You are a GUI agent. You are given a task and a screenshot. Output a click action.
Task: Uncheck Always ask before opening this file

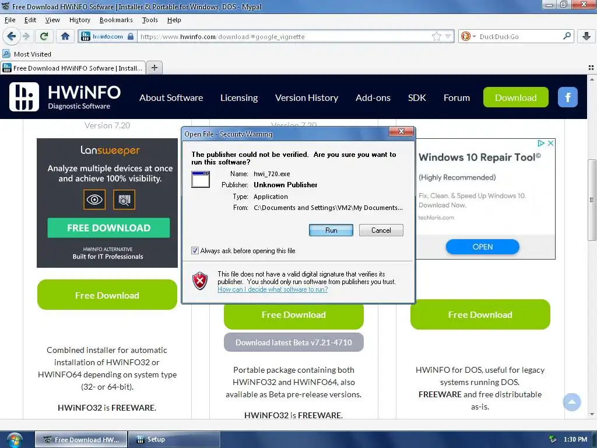(195, 251)
